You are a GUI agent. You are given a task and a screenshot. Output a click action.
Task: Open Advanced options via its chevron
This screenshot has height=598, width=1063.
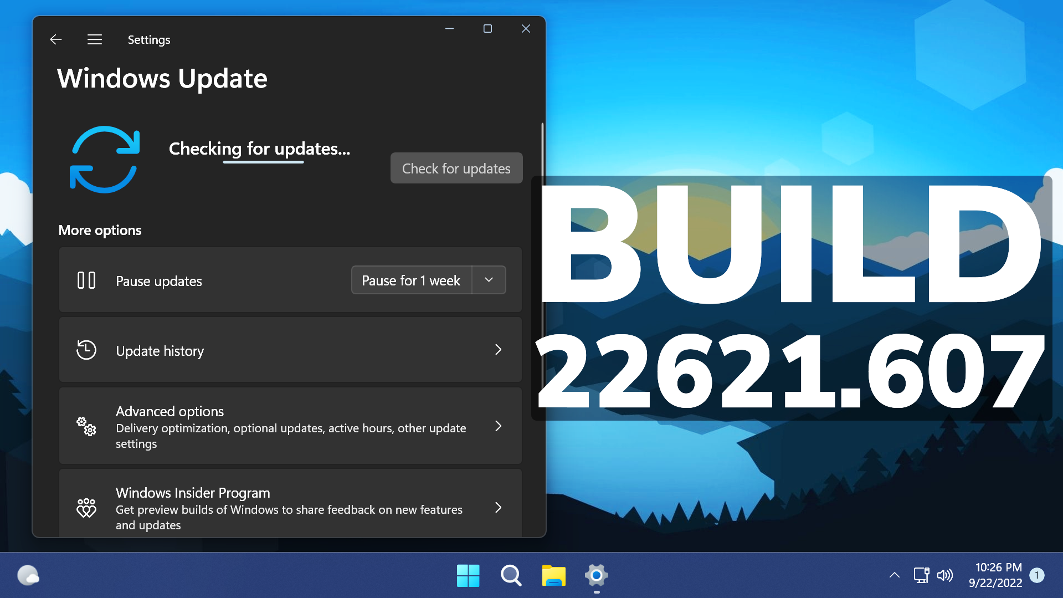click(497, 426)
